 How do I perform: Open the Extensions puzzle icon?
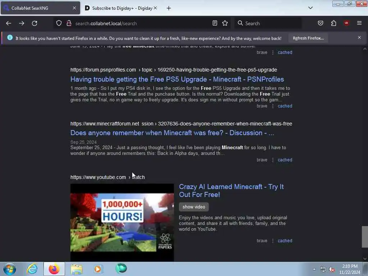[x=333, y=23]
